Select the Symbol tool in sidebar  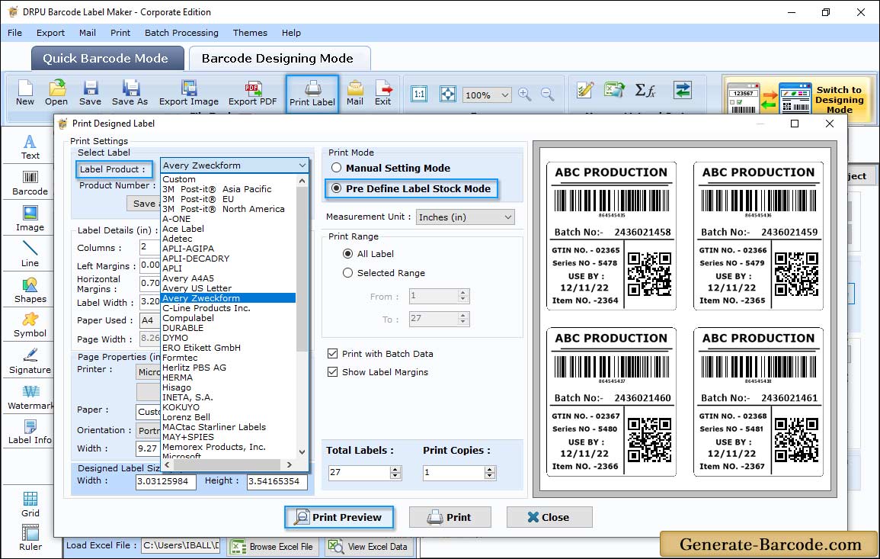[x=30, y=326]
